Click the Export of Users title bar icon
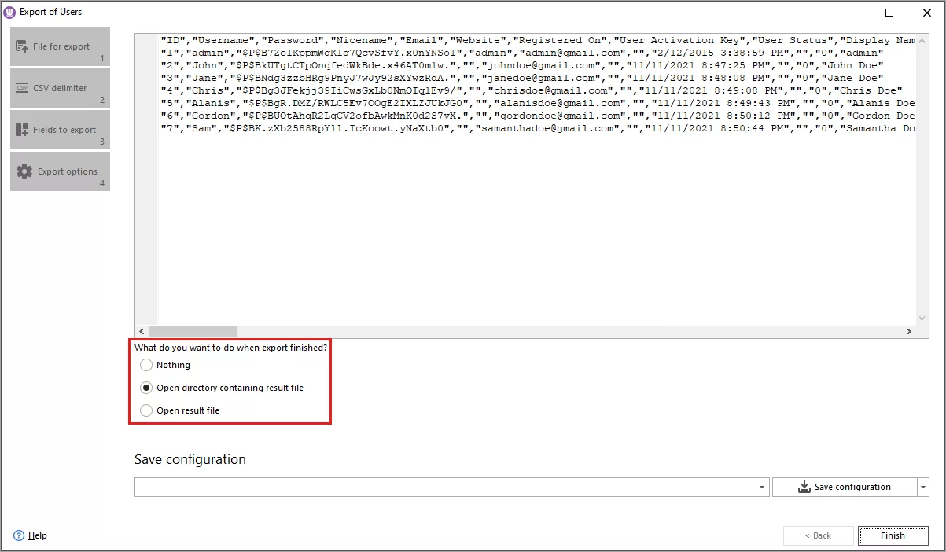946x552 pixels. click(10, 11)
